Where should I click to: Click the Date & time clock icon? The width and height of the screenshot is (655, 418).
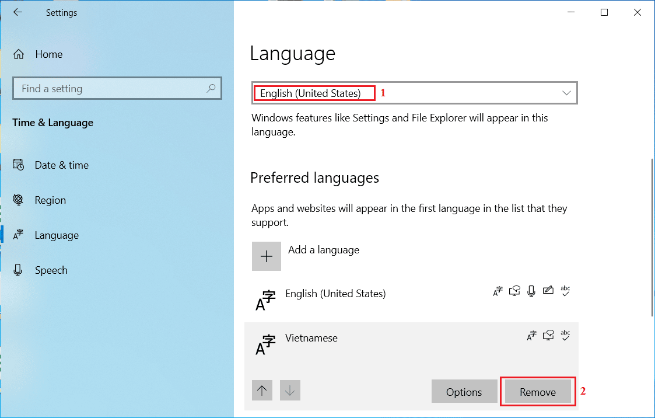tap(19, 165)
